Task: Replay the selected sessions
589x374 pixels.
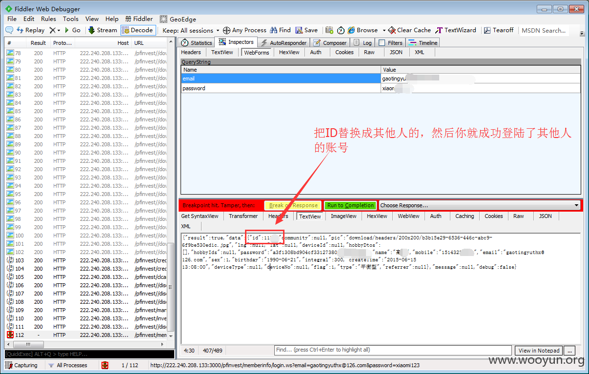Action: pyautogui.click(x=30, y=30)
